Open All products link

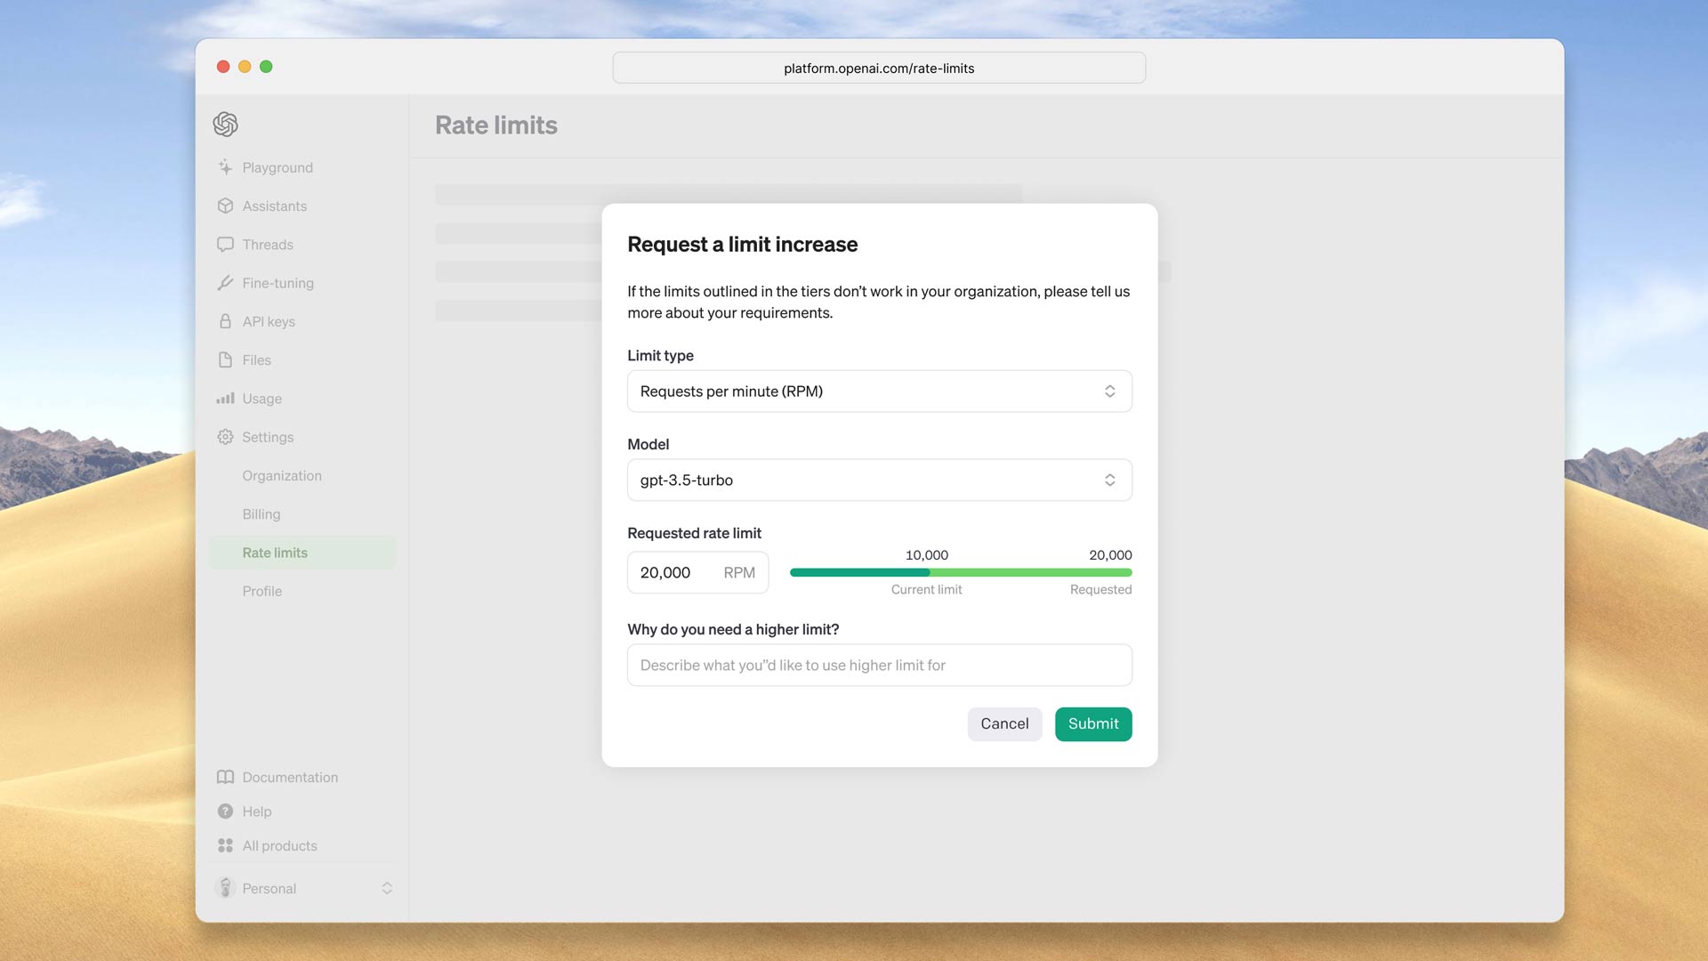click(x=279, y=845)
